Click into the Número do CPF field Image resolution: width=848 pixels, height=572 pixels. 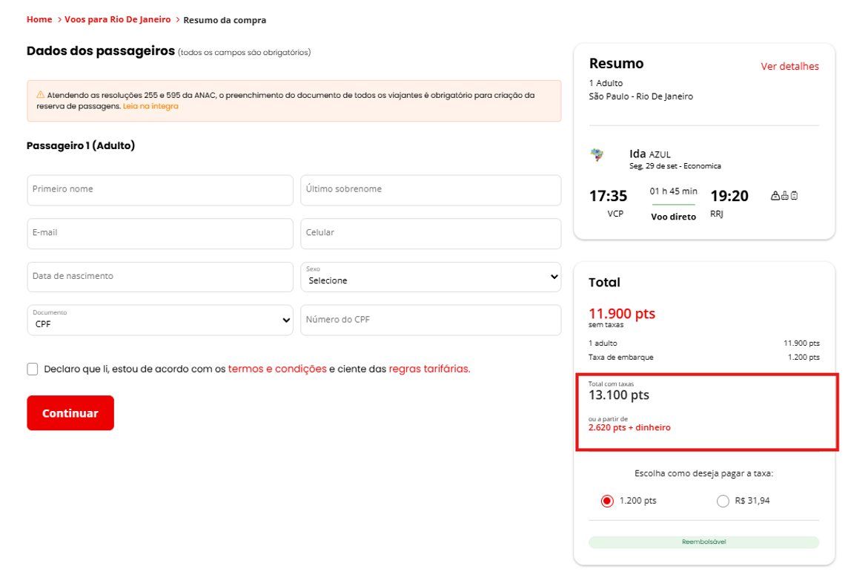point(431,320)
